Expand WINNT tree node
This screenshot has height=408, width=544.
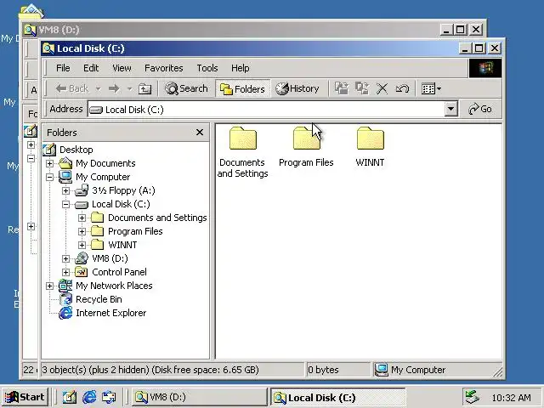click(82, 245)
